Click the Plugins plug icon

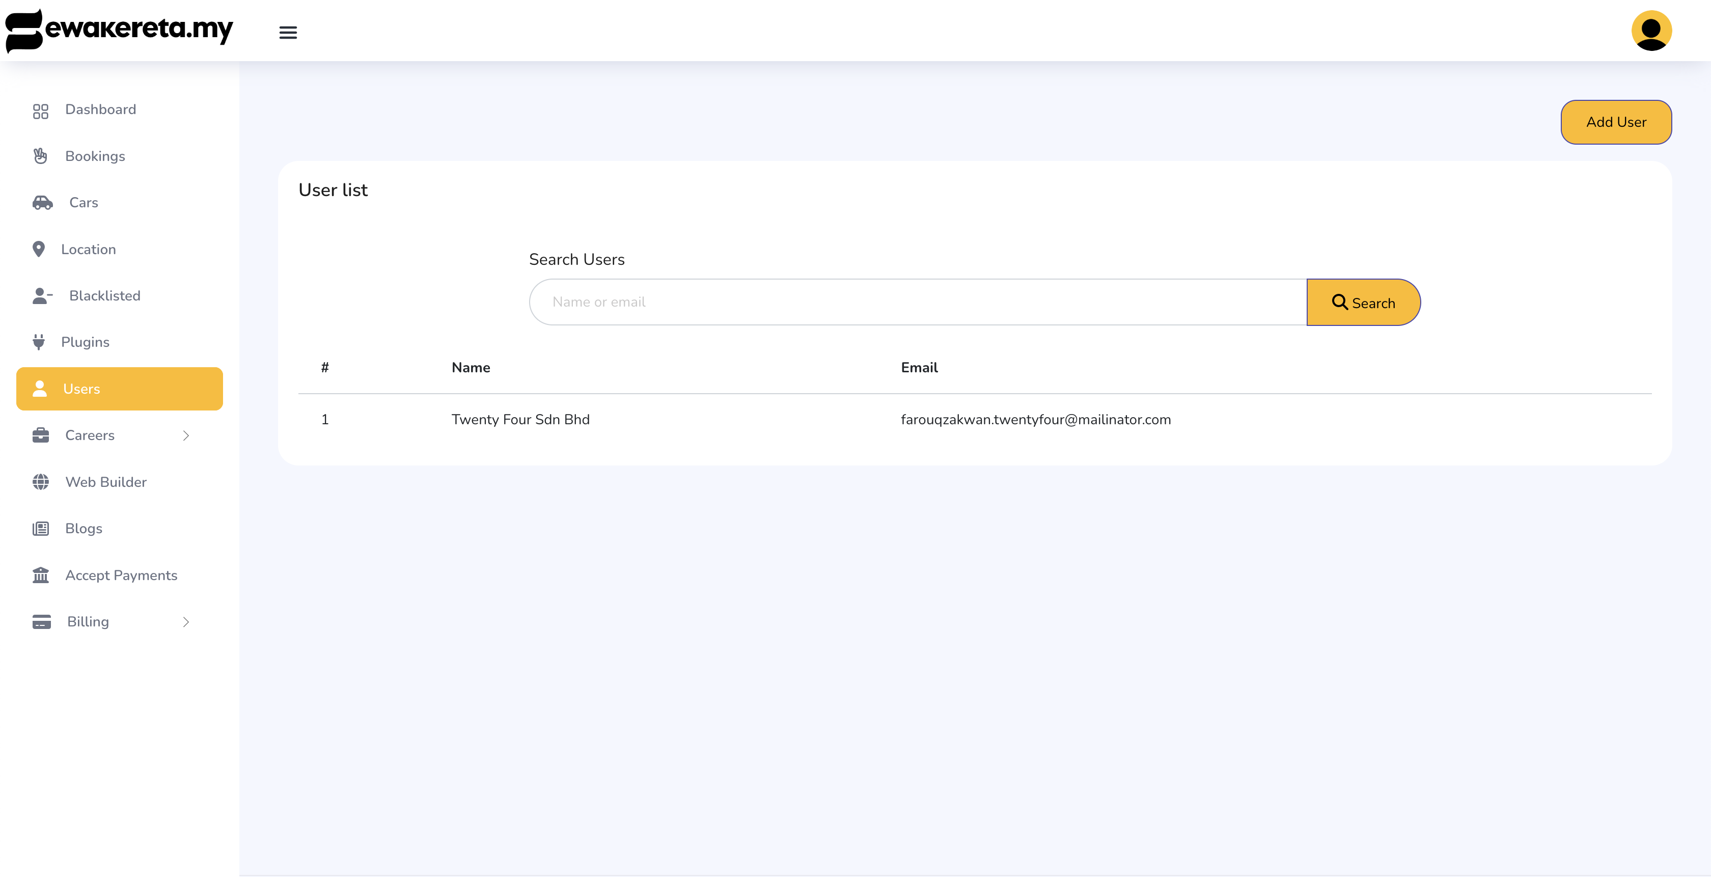[39, 342]
